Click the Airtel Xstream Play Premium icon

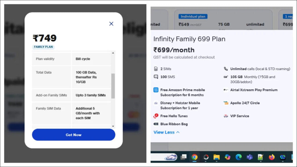coord(226,90)
